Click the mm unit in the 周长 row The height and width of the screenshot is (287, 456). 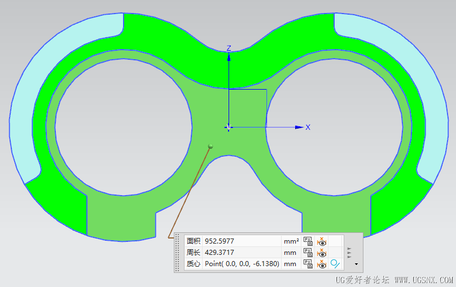[x=290, y=253]
